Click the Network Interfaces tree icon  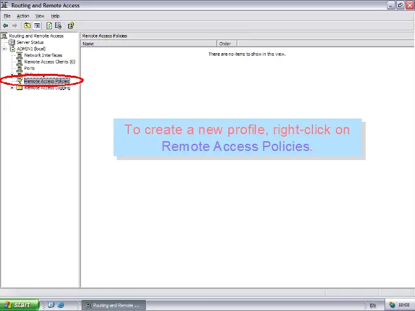19,55
